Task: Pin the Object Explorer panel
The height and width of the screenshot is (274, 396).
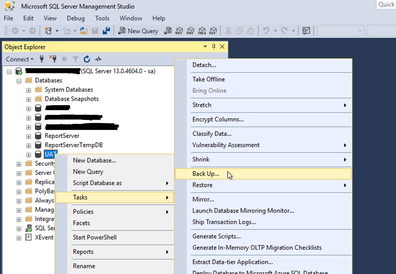Action: [x=214, y=47]
